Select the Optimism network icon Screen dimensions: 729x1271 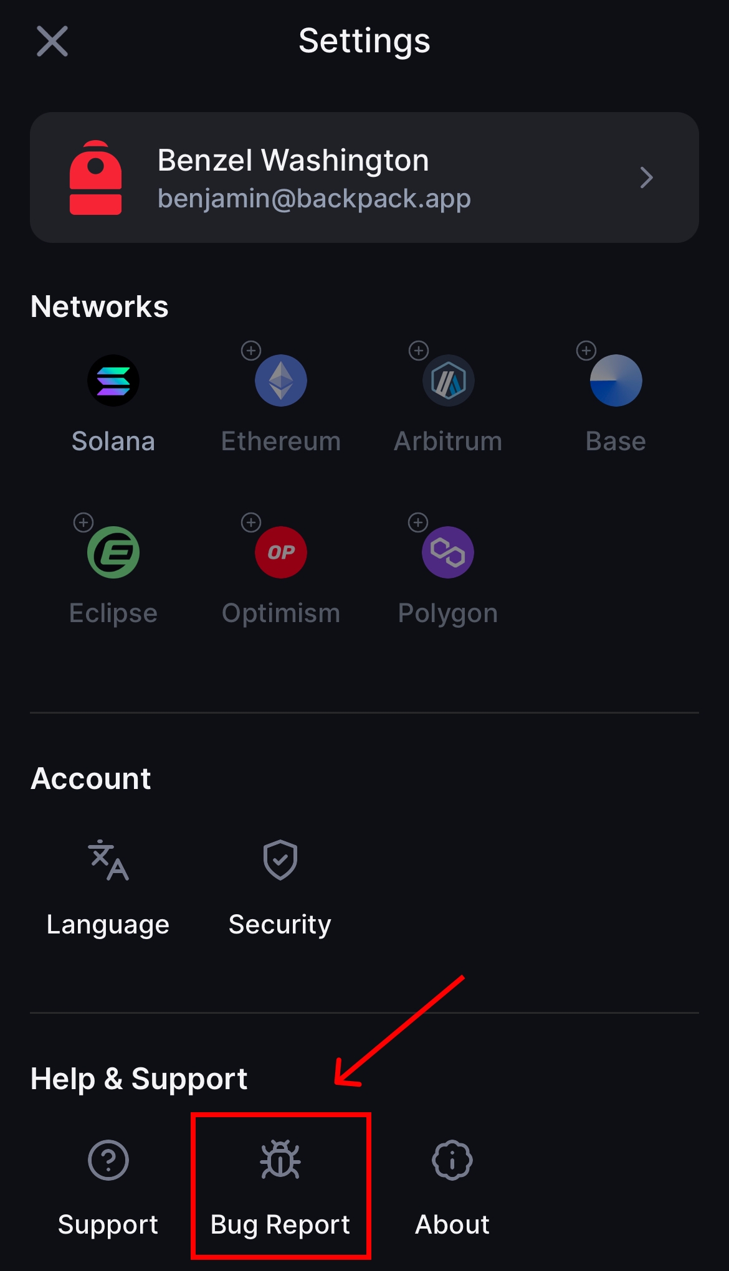coord(281,552)
